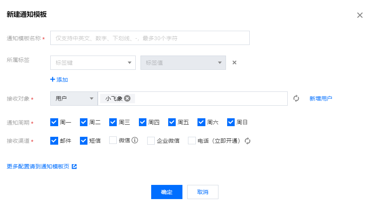Refresh the phone channel status
Image resolution: width=372 pixels, height=205 pixels.
[x=247, y=141]
